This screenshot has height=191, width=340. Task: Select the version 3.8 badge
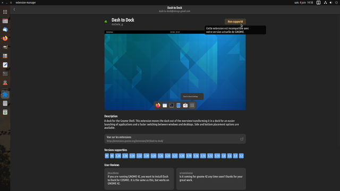tap(224, 156)
